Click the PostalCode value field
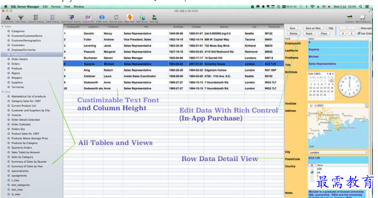This screenshot has height=198, width=378. [338, 160]
